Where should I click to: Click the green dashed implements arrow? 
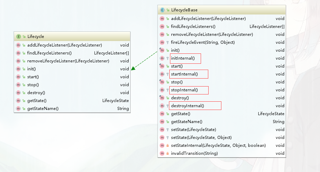pyautogui.click(x=144, y=61)
